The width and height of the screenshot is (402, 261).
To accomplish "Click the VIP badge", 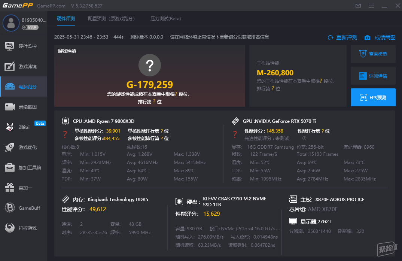I will 30,27.
